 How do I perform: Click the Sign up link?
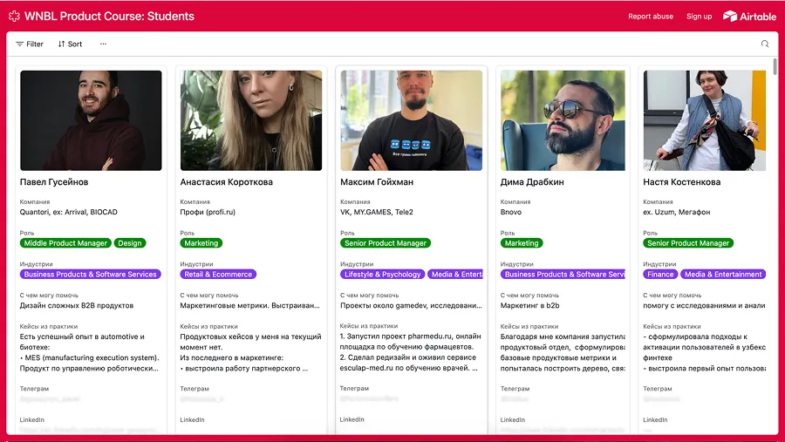point(699,16)
